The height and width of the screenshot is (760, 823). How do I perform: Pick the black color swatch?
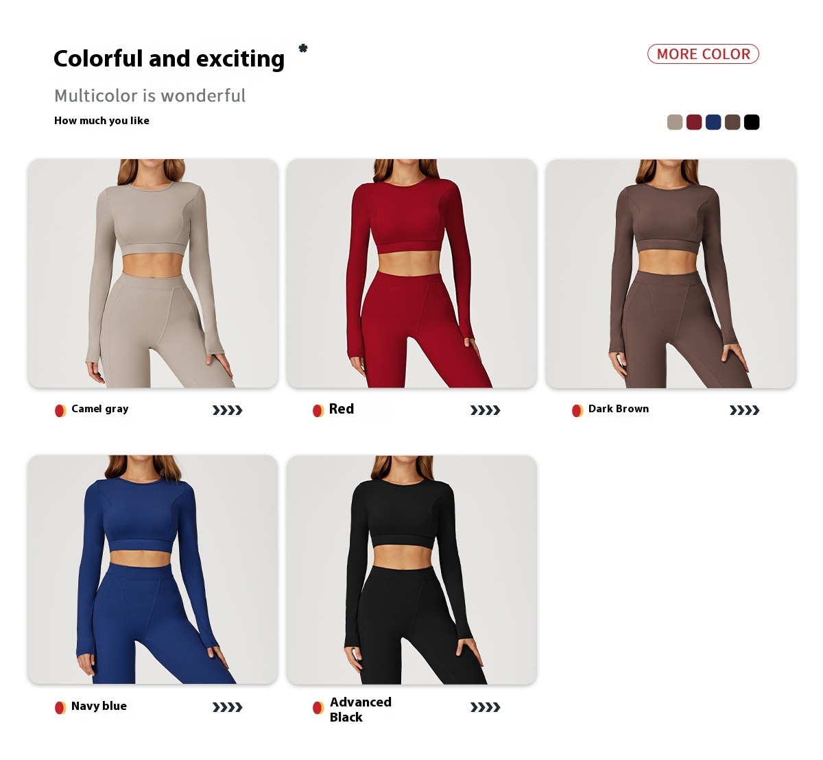[752, 122]
